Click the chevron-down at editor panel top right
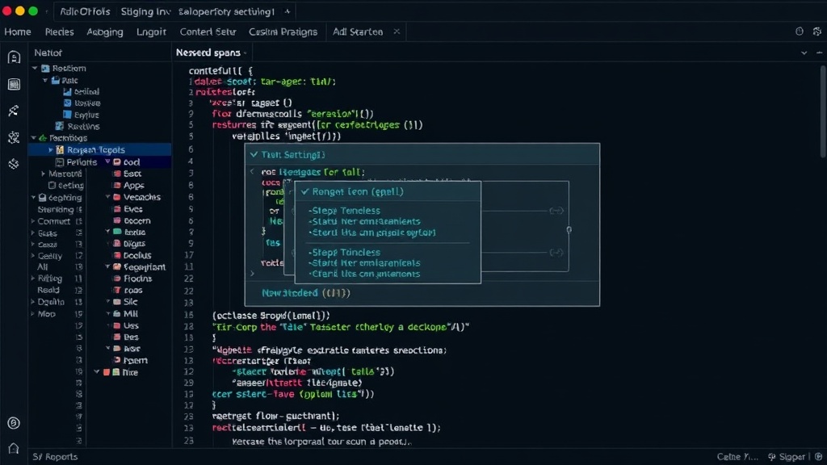 (804, 52)
